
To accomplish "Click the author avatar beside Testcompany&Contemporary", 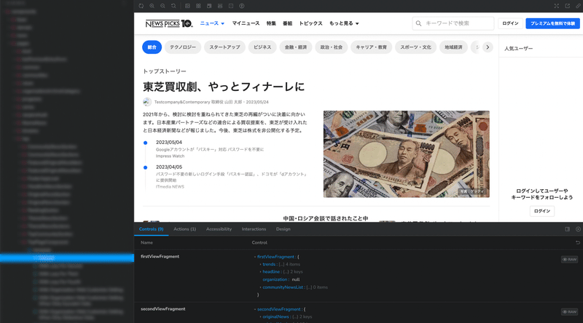I will [x=147, y=102].
